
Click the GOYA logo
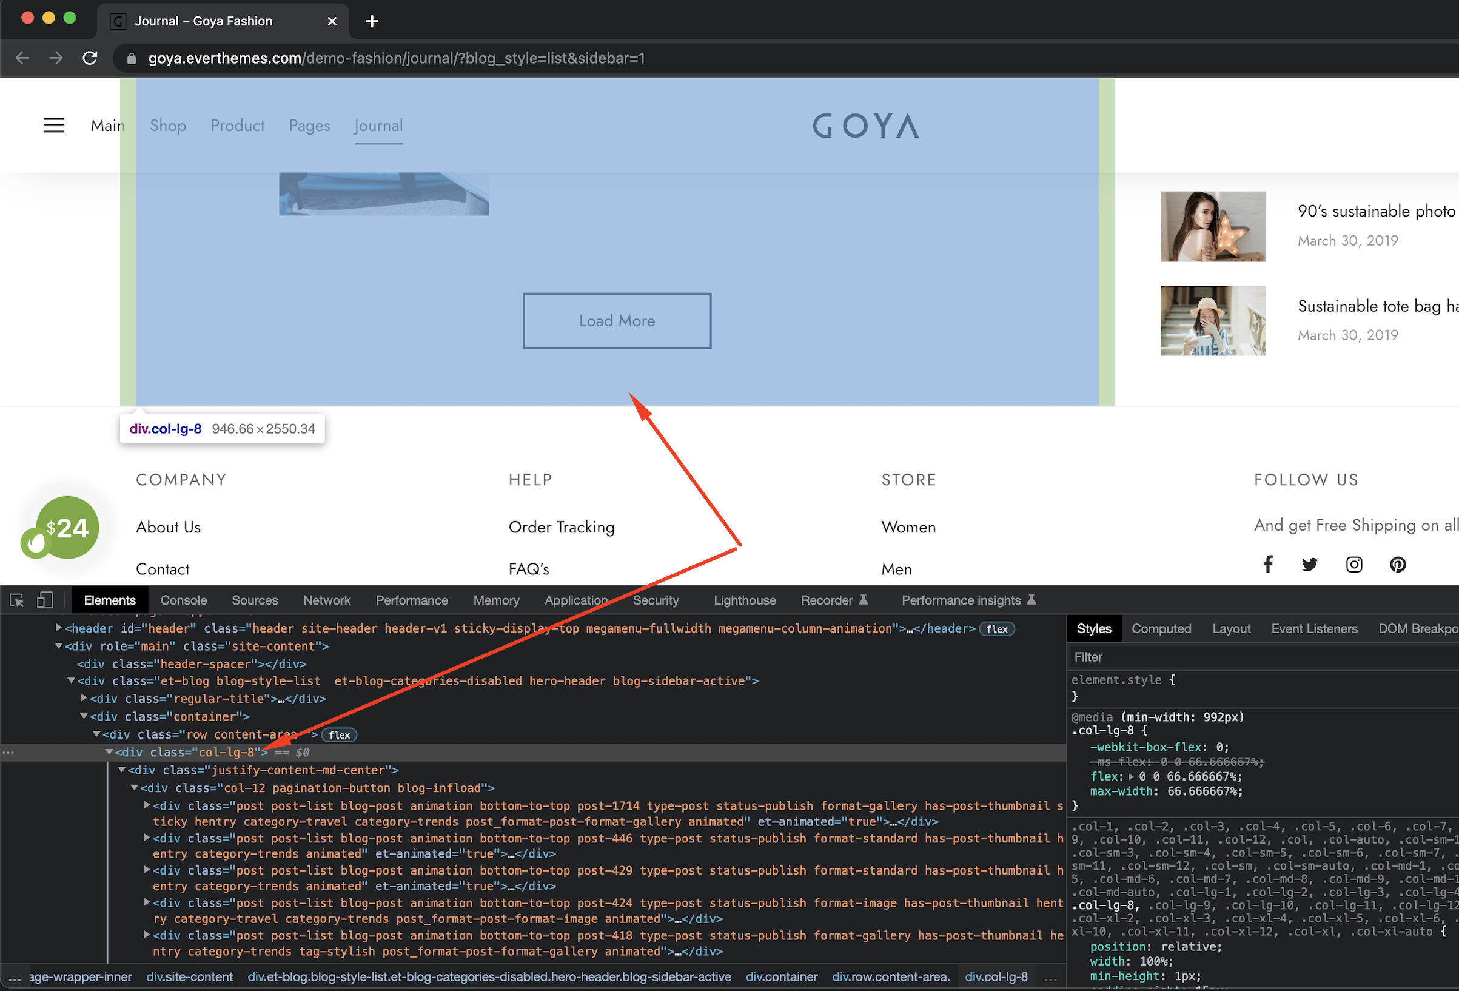click(x=866, y=126)
